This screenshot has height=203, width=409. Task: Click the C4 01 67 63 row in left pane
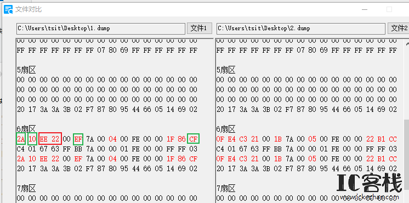pyautogui.click(x=107, y=149)
